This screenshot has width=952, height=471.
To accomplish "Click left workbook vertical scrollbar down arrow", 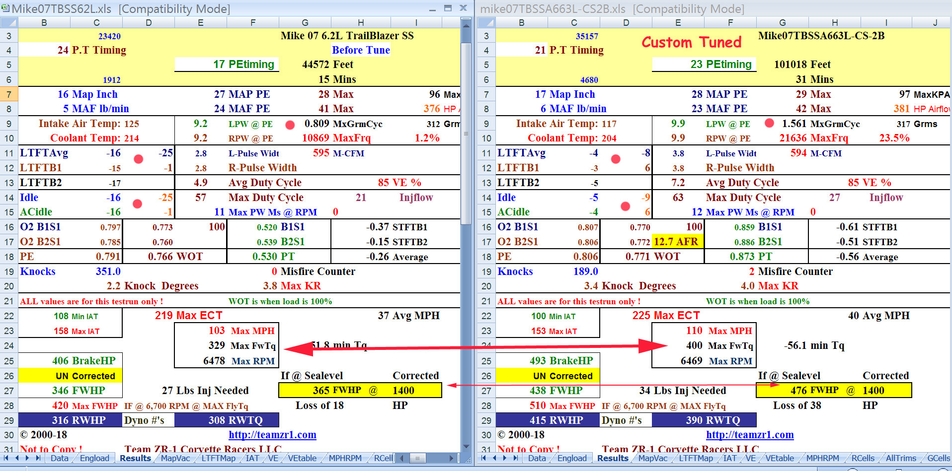I will (466, 447).
